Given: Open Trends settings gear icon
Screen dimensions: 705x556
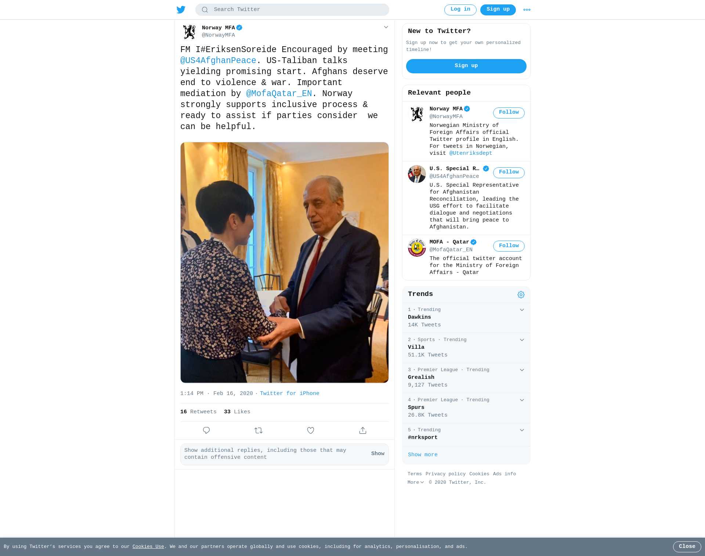Looking at the screenshot, I should 521,295.
